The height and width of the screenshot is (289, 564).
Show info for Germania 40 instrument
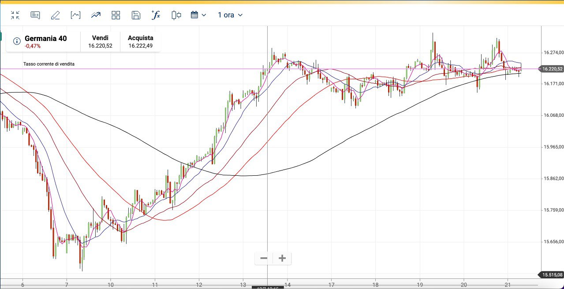[x=17, y=41]
